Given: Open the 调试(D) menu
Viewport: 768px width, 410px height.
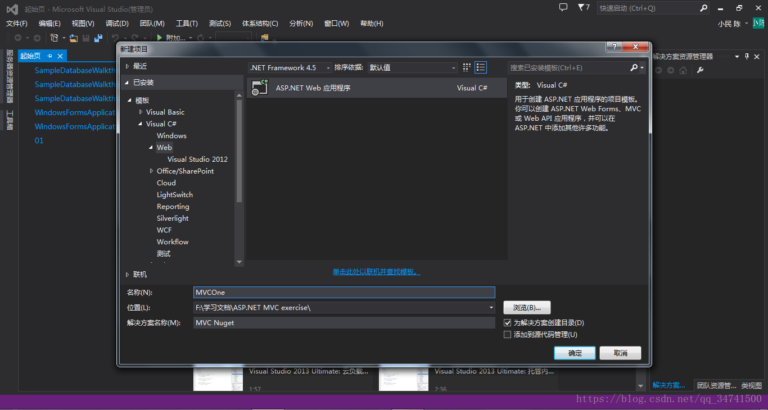Looking at the screenshot, I should 117,24.
